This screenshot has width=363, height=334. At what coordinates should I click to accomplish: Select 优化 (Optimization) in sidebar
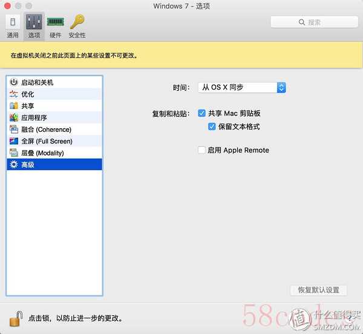(x=27, y=94)
